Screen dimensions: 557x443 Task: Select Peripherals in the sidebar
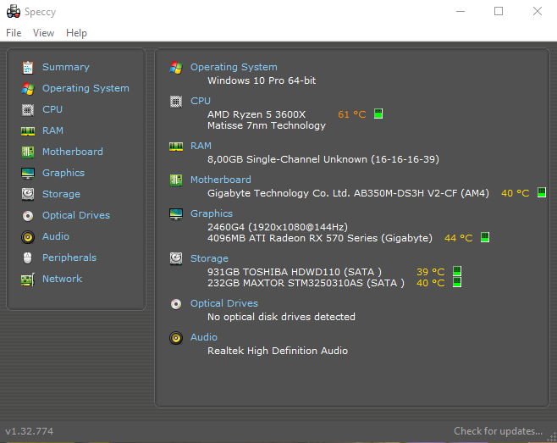pos(69,257)
